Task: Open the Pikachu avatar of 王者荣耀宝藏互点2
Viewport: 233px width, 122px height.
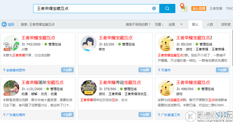Action: tap(166, 43)
